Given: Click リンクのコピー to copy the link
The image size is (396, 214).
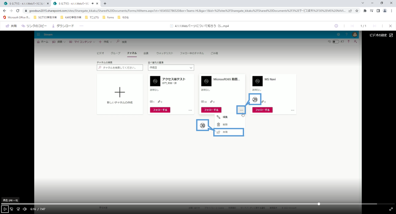Looking at the screenshot, I should 34,26.
